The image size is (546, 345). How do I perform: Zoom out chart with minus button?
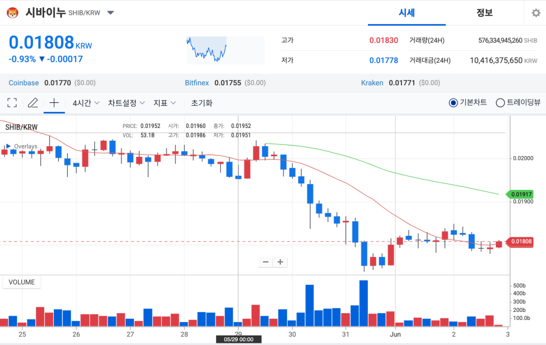(x=266, y=262)
